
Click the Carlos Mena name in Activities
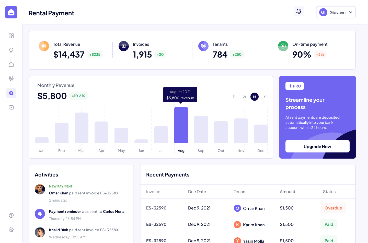114,212
